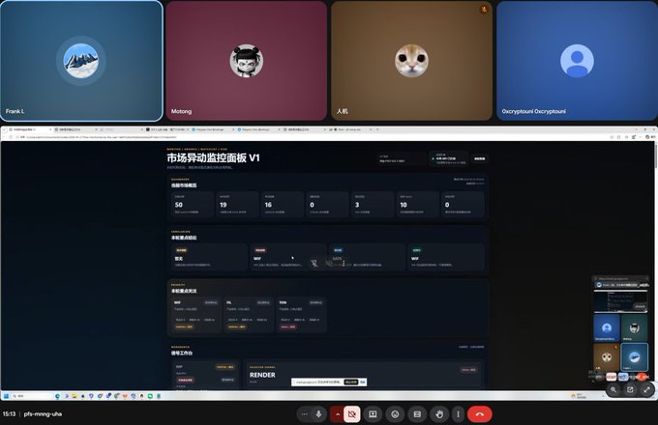
Task: Raise your hand in the meeting
Action: click(439, 414)
